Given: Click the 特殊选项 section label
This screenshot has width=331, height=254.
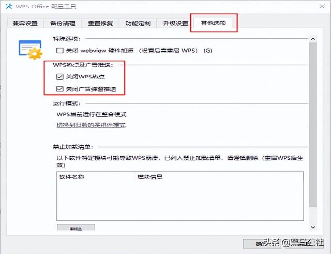Looking at the screenshot, I should click(67, 39).
